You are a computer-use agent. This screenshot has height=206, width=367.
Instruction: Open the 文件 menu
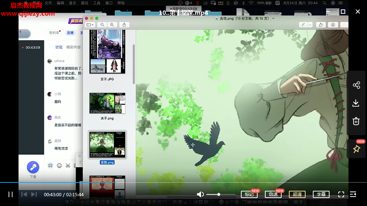click(48, 3)
